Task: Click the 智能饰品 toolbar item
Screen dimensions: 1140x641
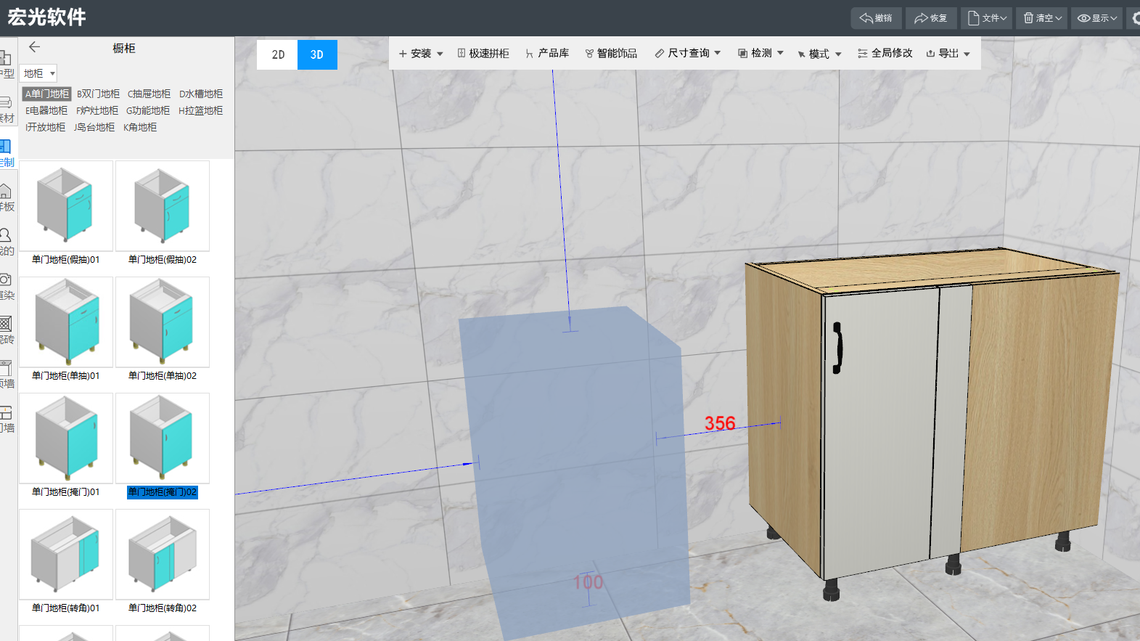Action: pos(611,54)
